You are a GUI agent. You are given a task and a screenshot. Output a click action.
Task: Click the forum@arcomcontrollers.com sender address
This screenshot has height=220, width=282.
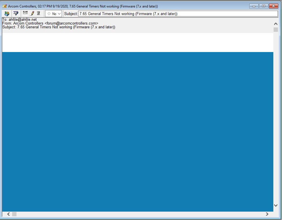71,23
